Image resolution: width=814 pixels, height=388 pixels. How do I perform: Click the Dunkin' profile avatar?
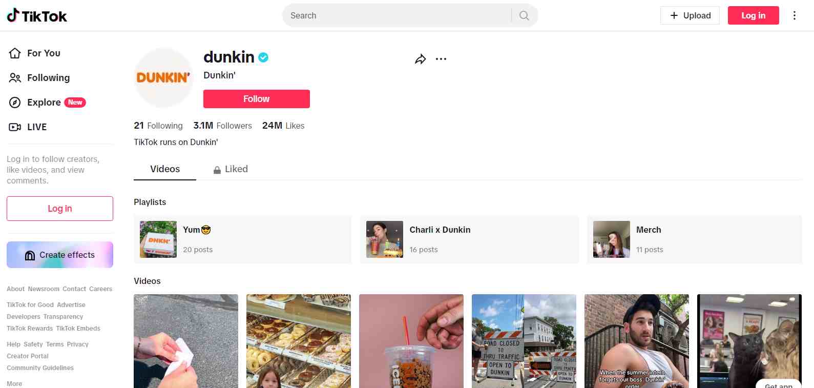click(x=163, y=78)
